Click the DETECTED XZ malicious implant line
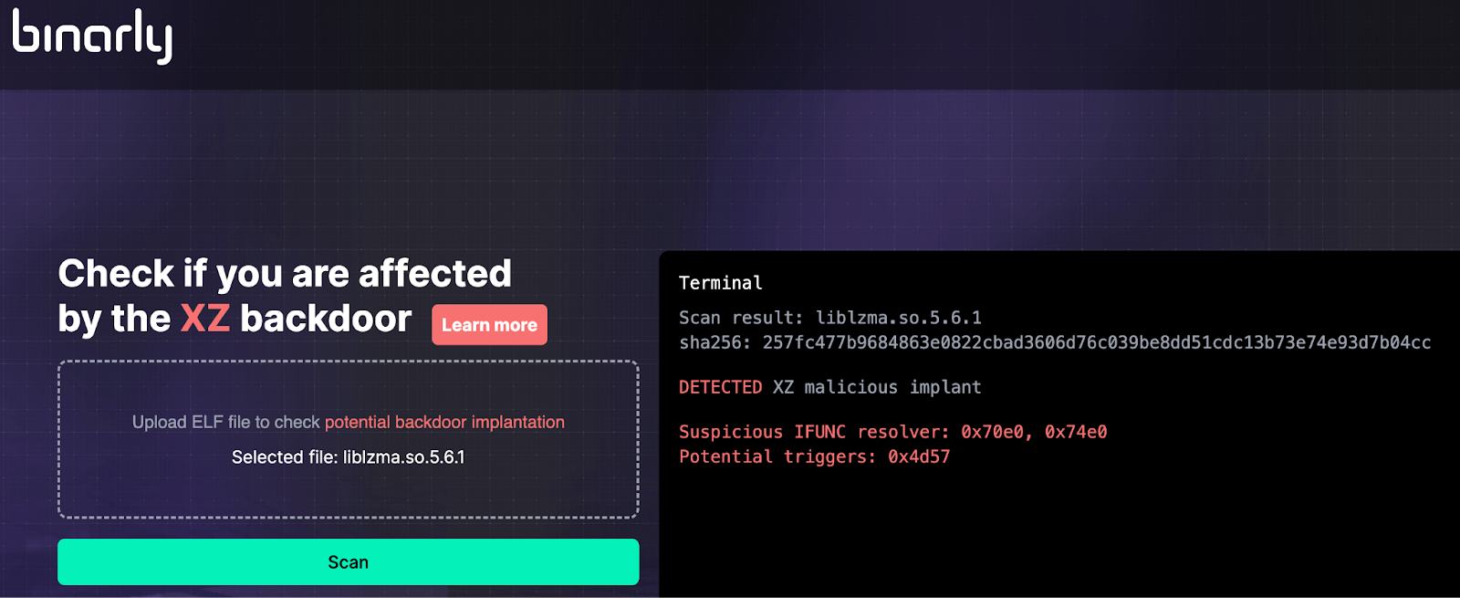This screenshot has width=1460, height=598. pyautogui.click(x=830, y=386)
